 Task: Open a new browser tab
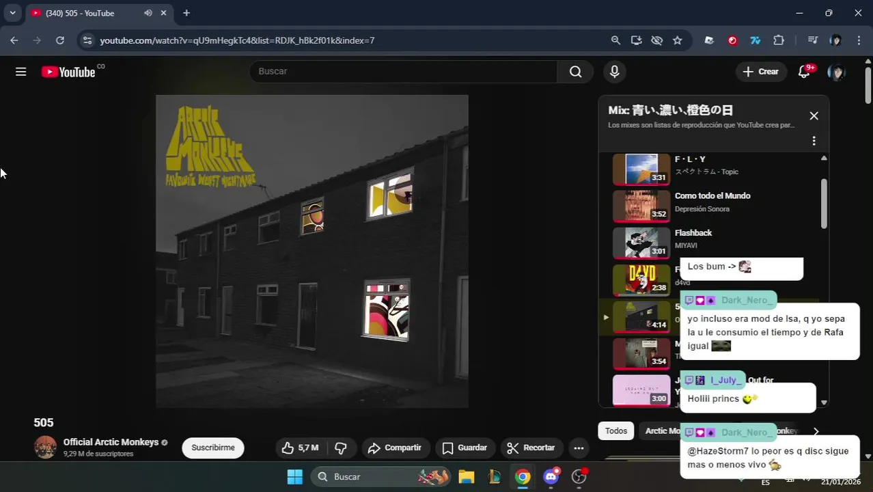coord(186,13)
